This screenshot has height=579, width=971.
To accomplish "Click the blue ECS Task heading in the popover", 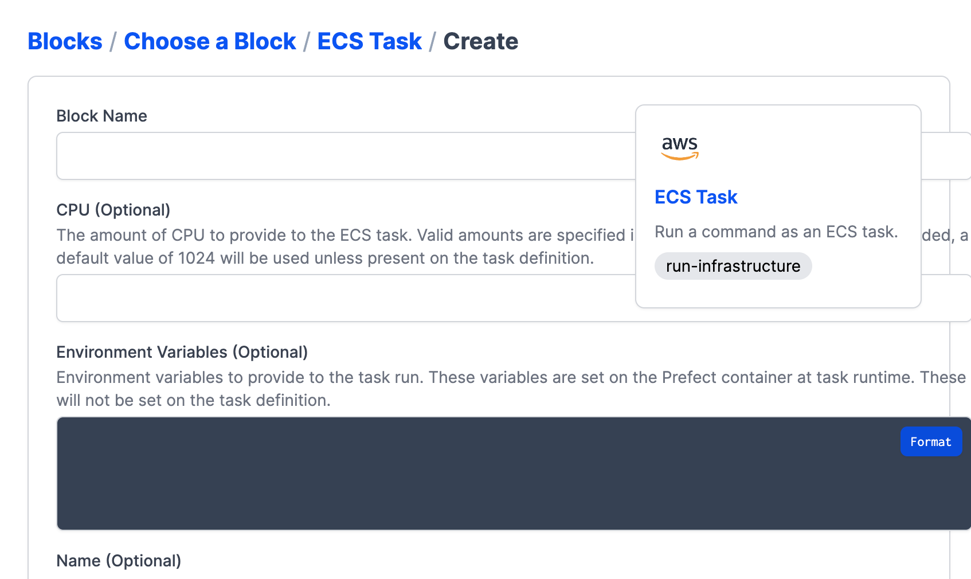I will click(x=695, y=197).
